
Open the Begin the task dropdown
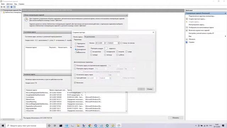click(x=101, y=37)
